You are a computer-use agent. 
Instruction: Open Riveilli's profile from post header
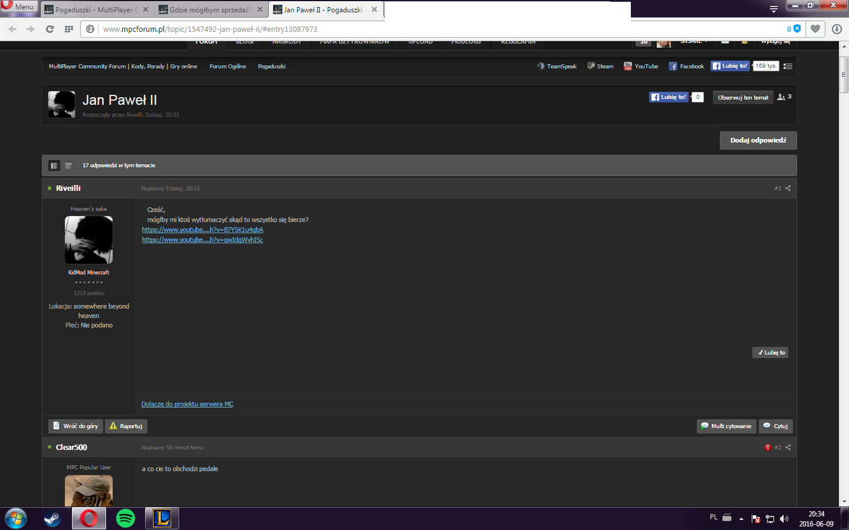(68, 188)
